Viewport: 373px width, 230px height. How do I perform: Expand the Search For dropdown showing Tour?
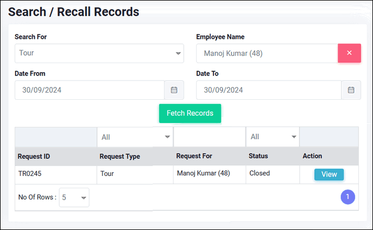99,54
